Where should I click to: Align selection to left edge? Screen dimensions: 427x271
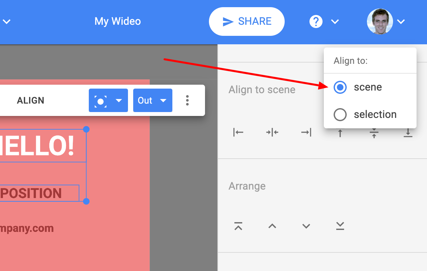(x=238, y=132)
